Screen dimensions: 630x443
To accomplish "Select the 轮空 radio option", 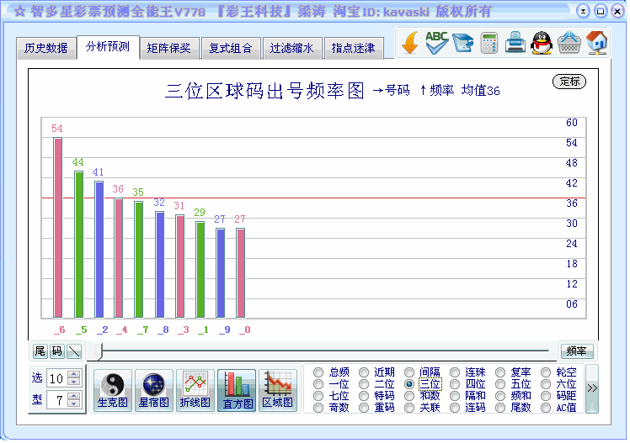I will (x=546, y=372).
